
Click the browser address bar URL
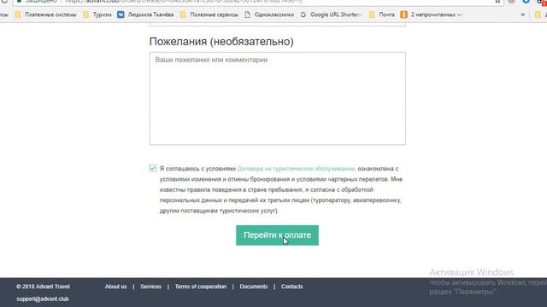(183, 2)
